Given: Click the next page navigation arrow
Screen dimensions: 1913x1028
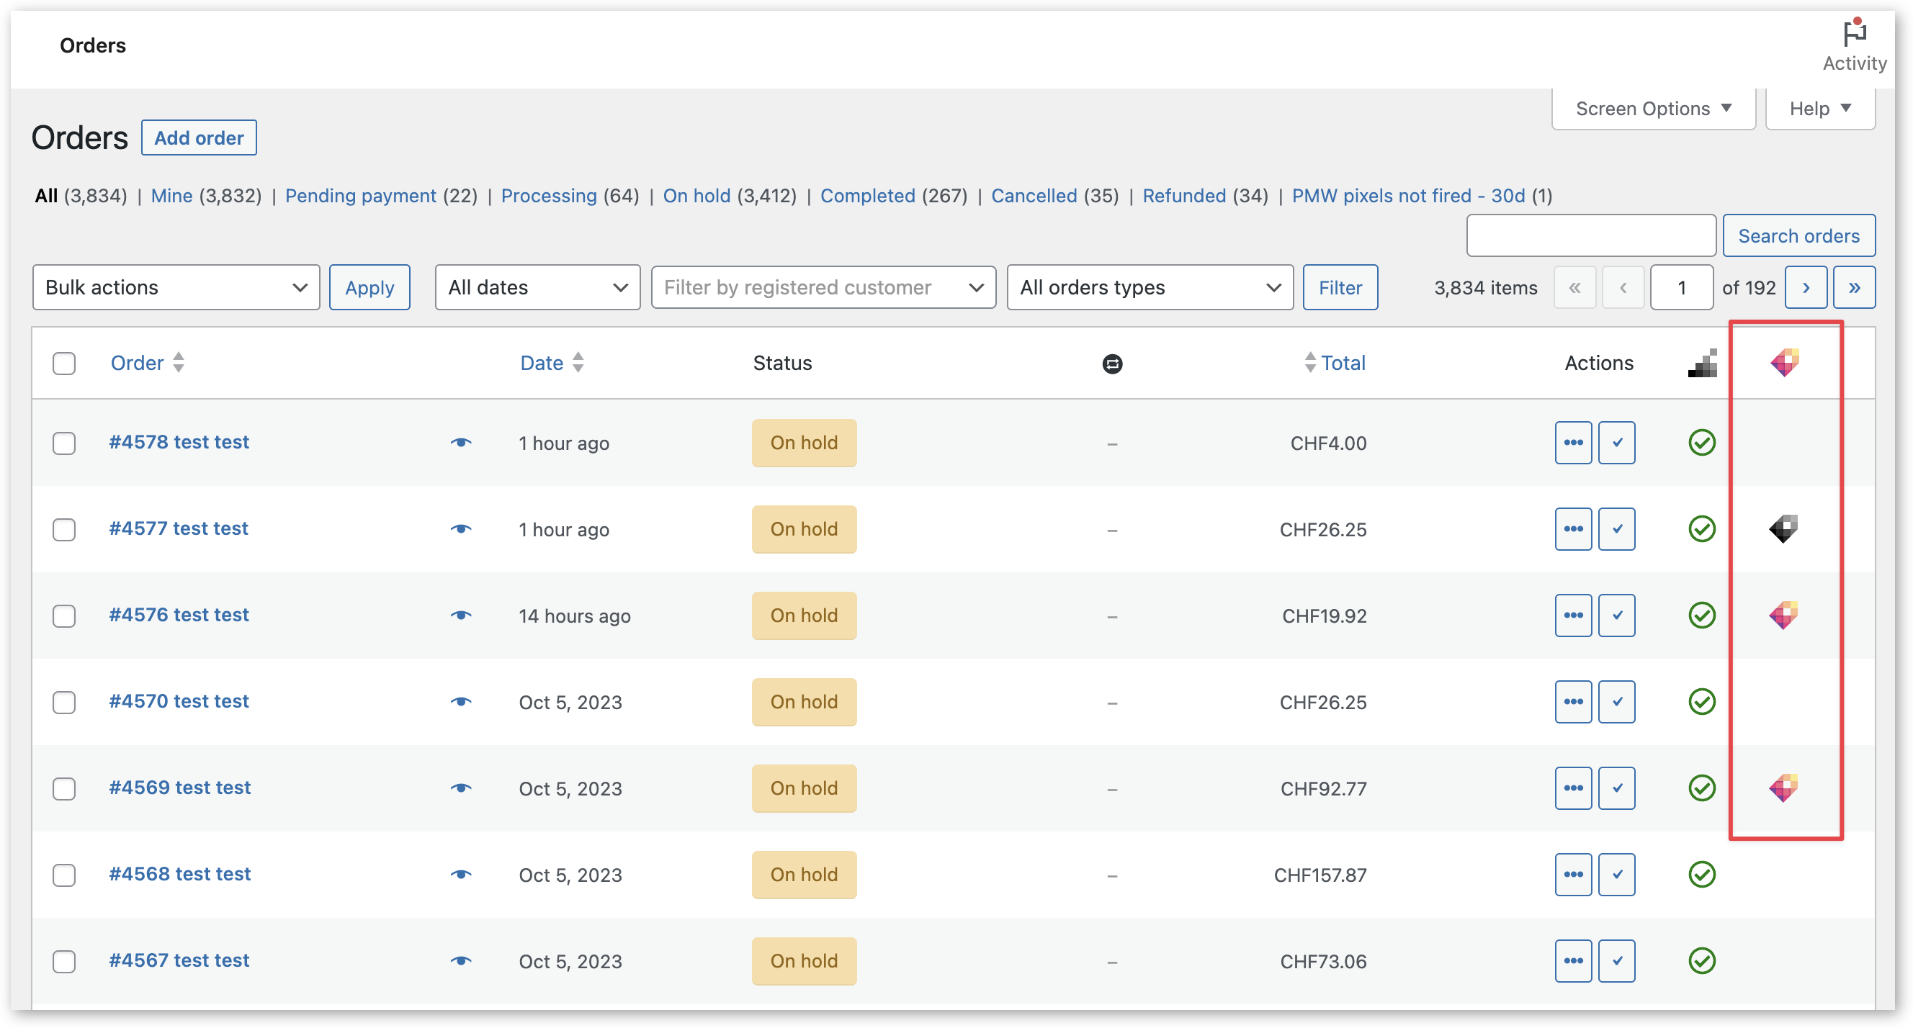Looking at the screenshot, I should (1804, 286).
